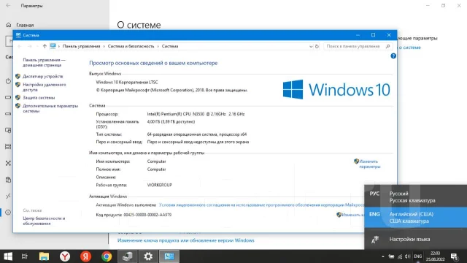Click the recent locations dropdown arrow
This screenshot has width=467, height=263.
point(37,46)
